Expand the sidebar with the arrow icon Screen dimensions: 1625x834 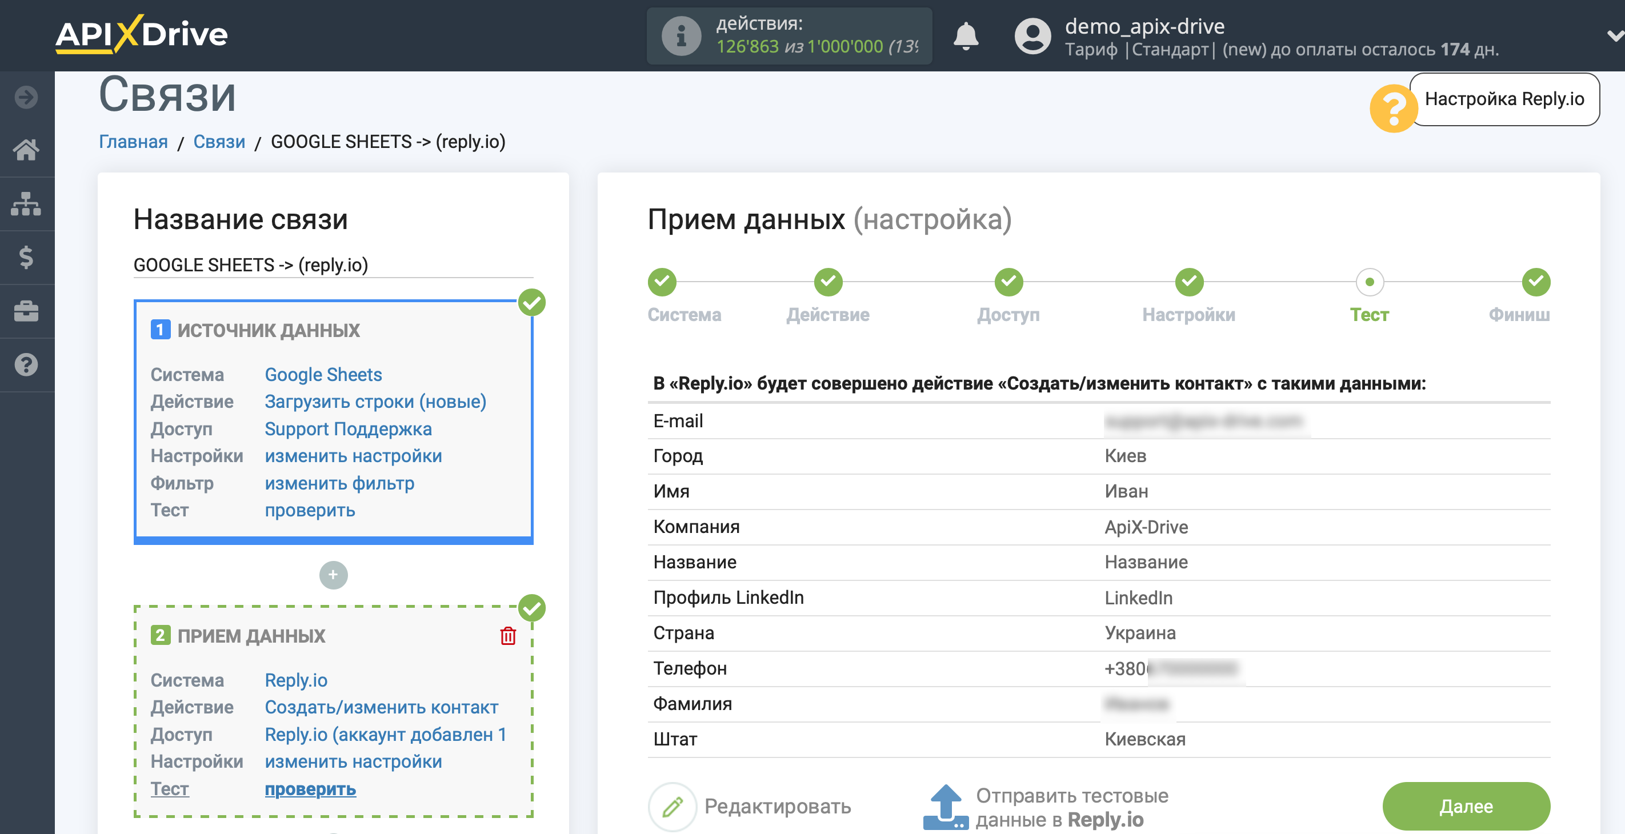(x=26, y=97)
